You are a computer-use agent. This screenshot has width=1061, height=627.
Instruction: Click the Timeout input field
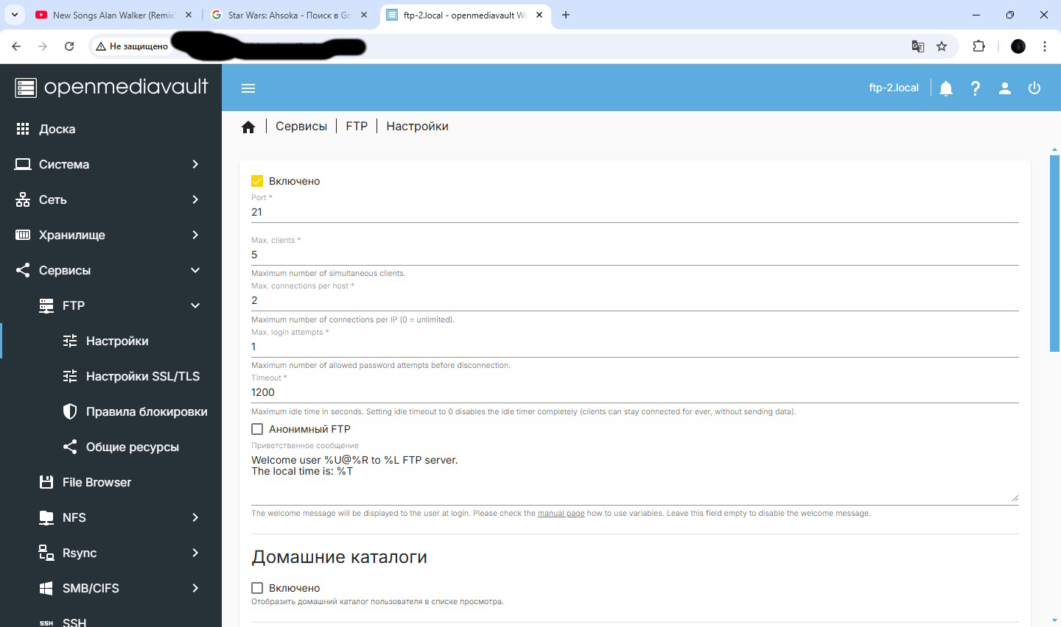634,392
